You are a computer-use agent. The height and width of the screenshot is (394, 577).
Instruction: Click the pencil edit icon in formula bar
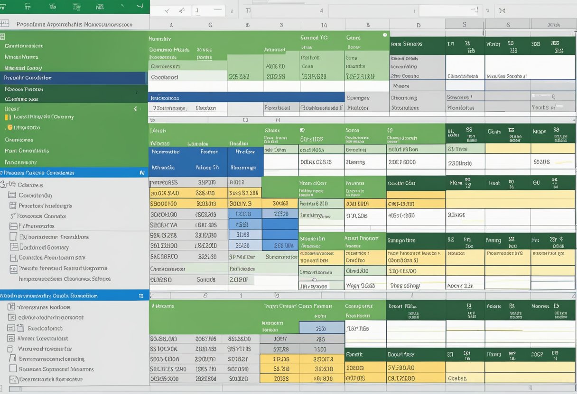tap(182, 10)
